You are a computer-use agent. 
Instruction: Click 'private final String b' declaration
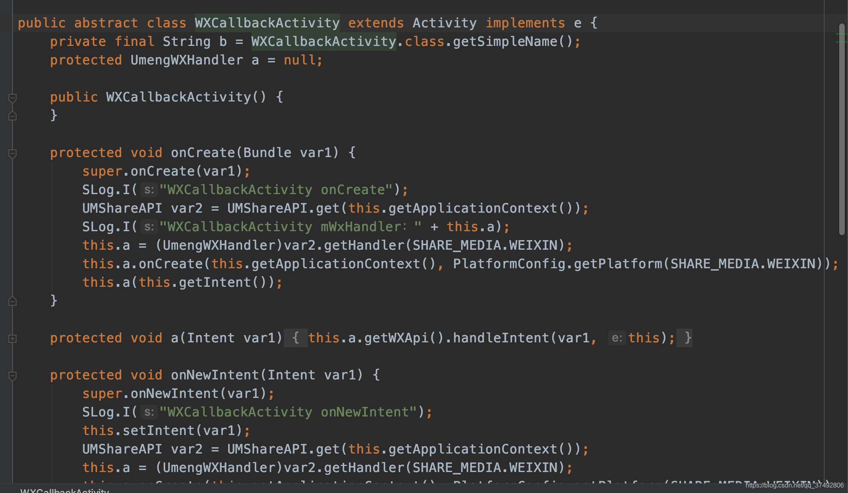(138, 41)
